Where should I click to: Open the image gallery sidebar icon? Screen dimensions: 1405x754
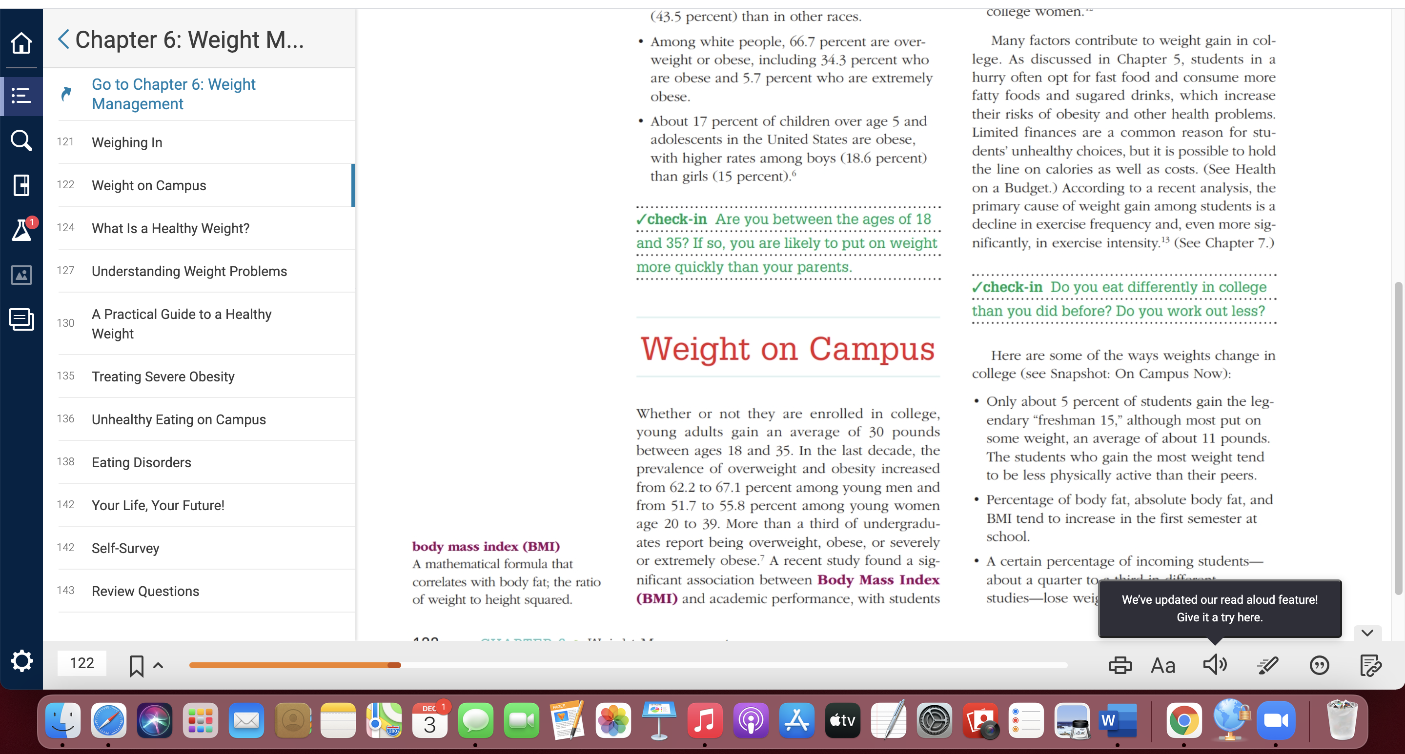(21, 275)
